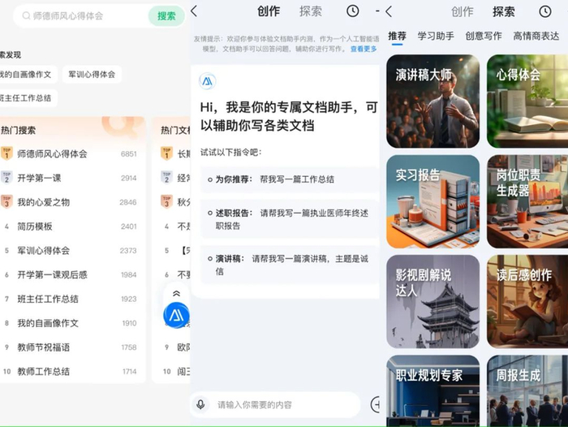The image size is (568, 427).
Task: Click the TOP 1 badge in 热门搜索
Action: tap(6, 153)
